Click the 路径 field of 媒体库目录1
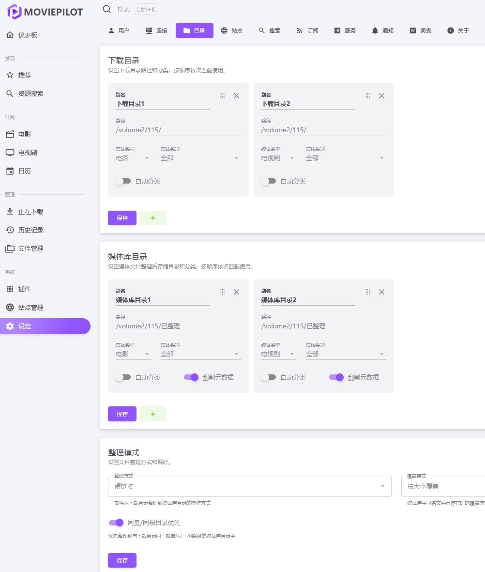The width and height of the screenshot is (485, 572). point(178,326)
